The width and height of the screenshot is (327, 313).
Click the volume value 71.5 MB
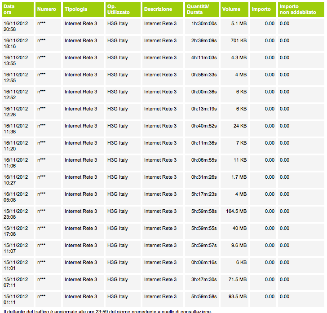coord(238,280)
